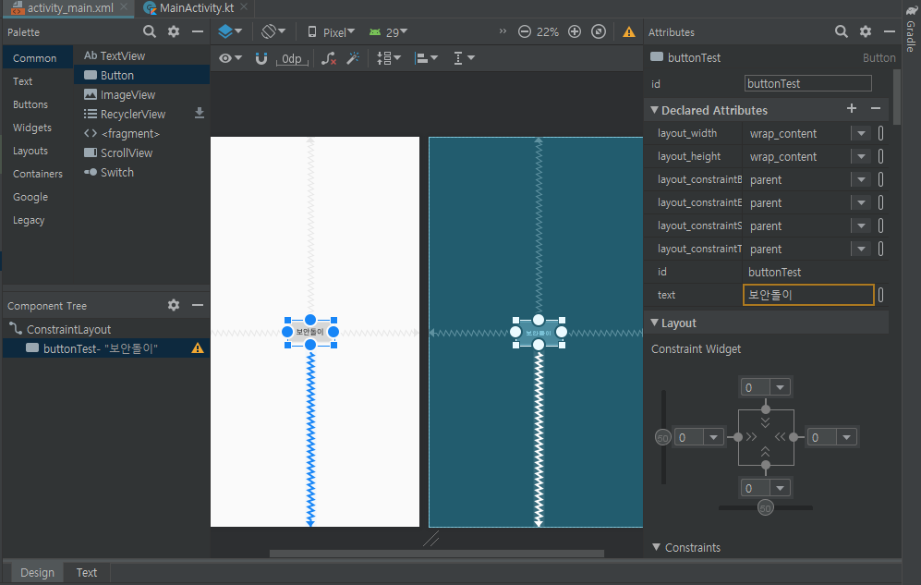Screen dimensions: 921x585
Task: Select ImageView in palette
Action: [x=119, y=94]
